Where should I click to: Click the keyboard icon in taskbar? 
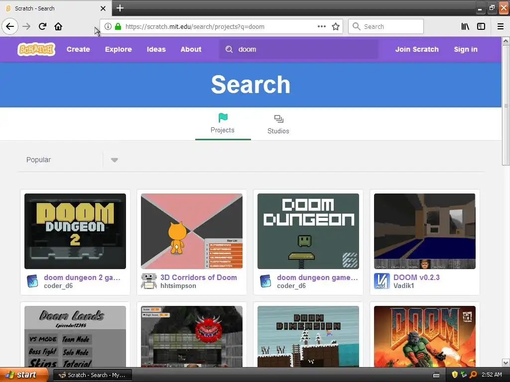[x=436, y=375]
